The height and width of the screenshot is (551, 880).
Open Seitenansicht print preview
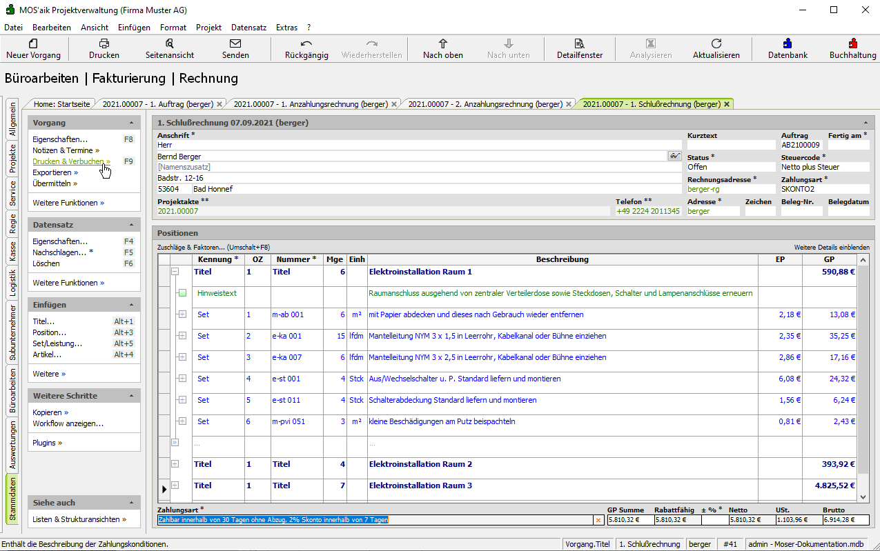(170, 43)
